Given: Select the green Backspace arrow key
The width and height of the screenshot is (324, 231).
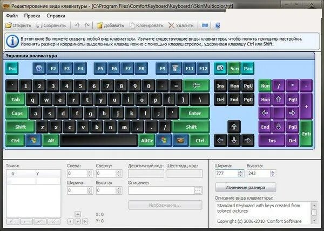Looking at the screenshot, I should [197, 85].
